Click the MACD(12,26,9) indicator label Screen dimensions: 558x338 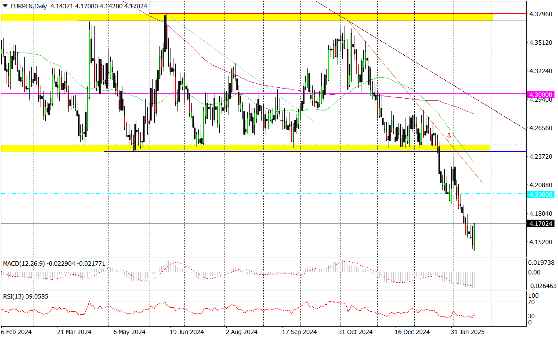(24, 263)
